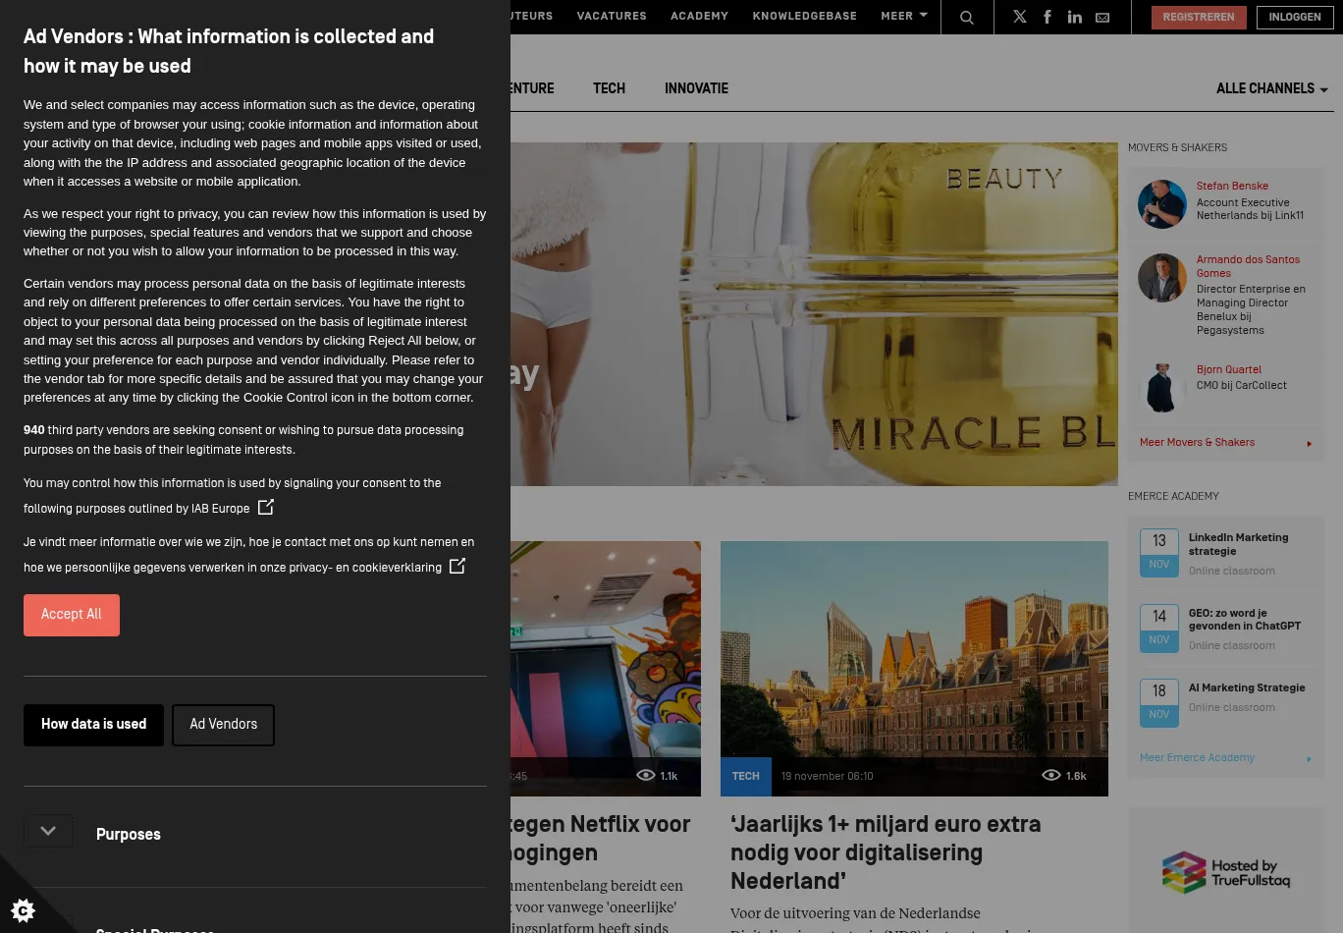Switch to the Ad Vendors tab

[223, 725]
